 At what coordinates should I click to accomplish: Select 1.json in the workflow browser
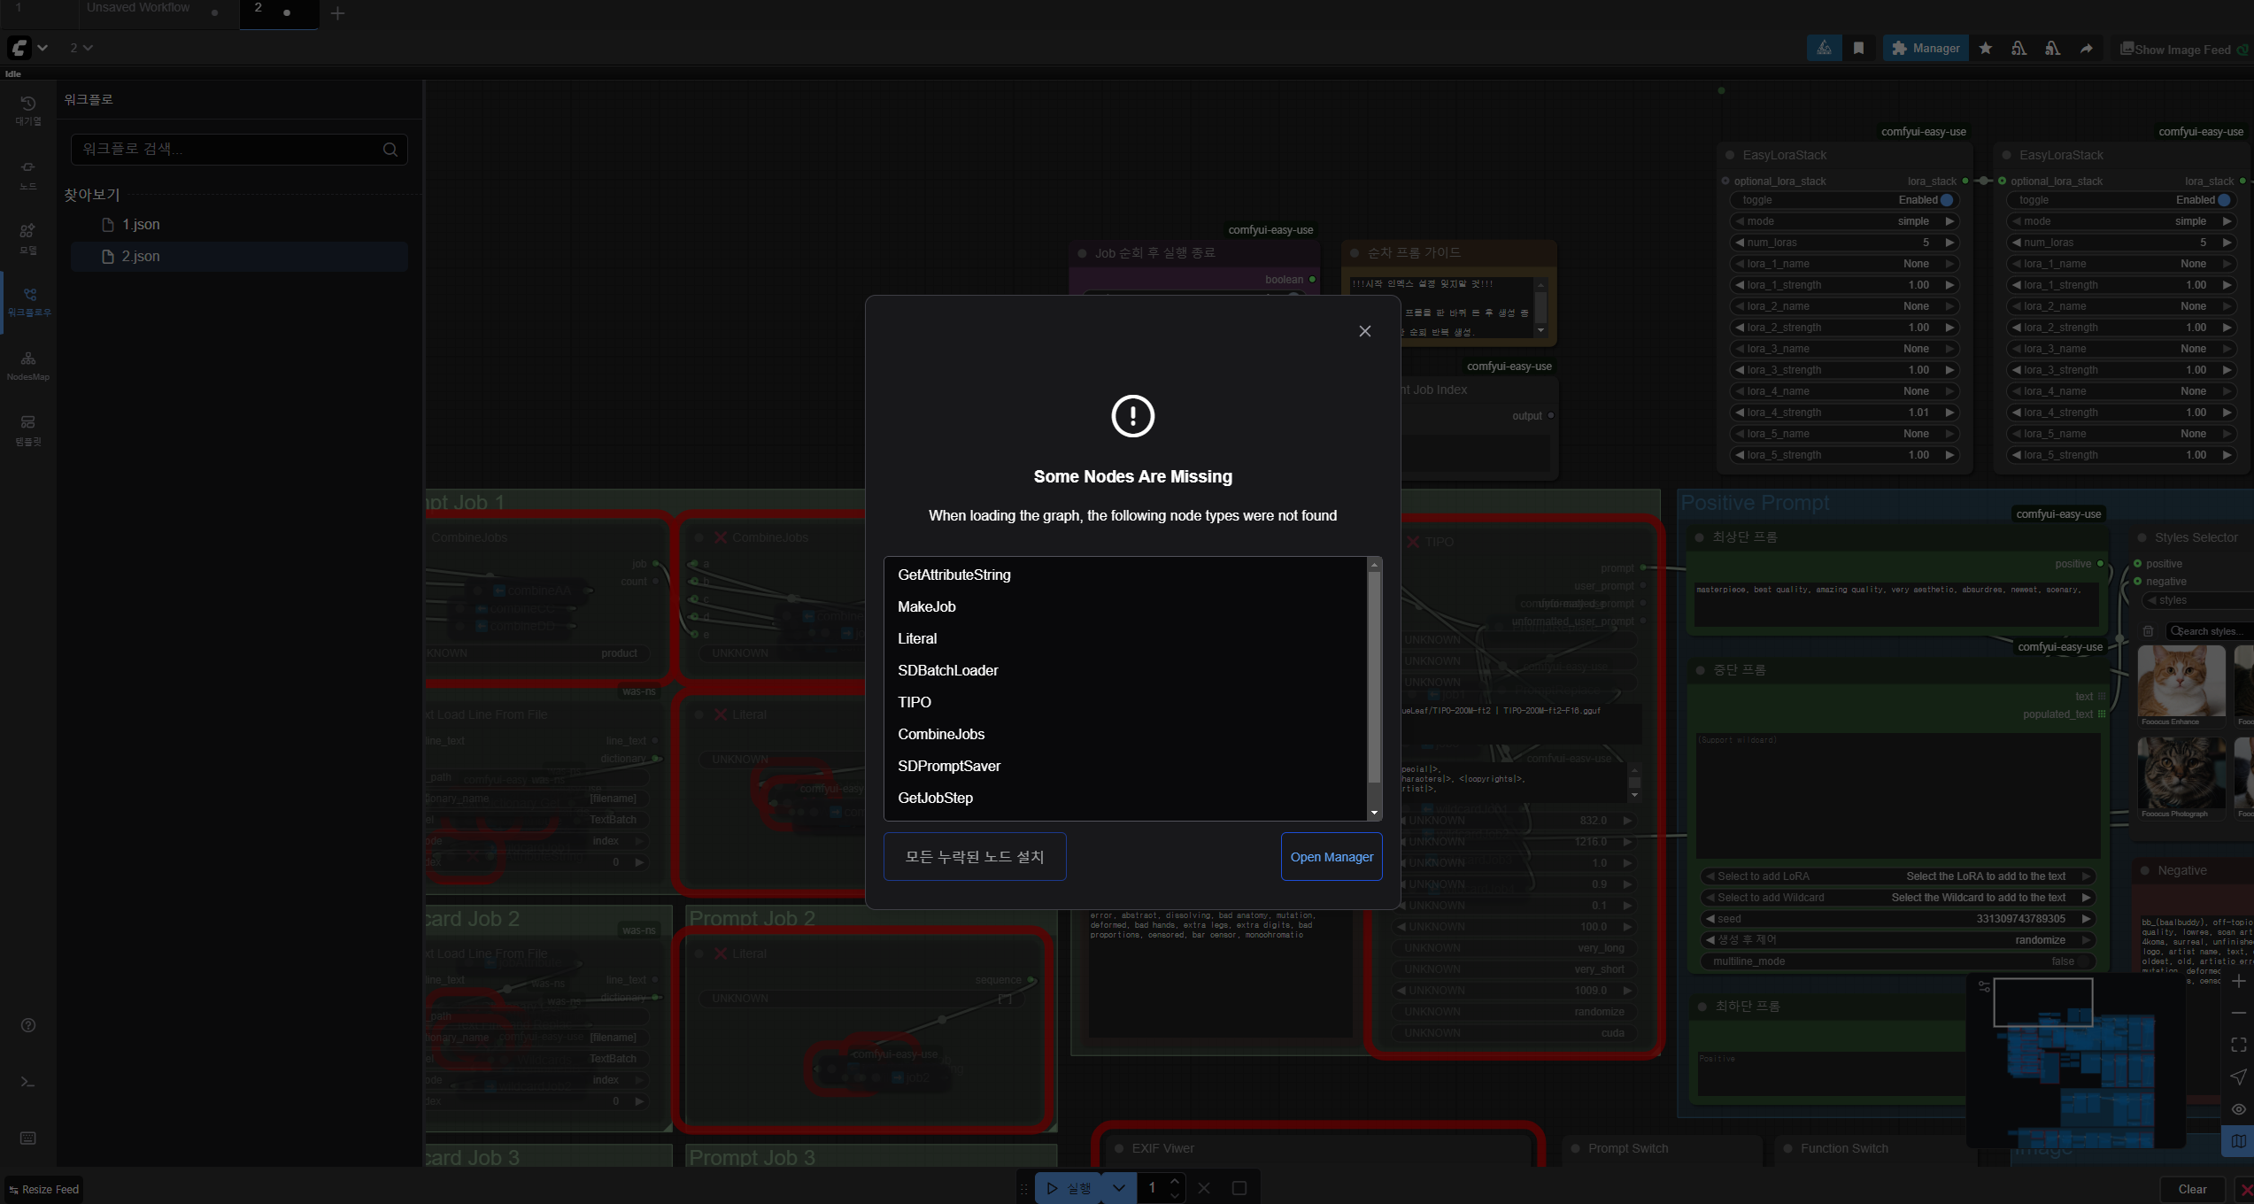tap(141, 225)
